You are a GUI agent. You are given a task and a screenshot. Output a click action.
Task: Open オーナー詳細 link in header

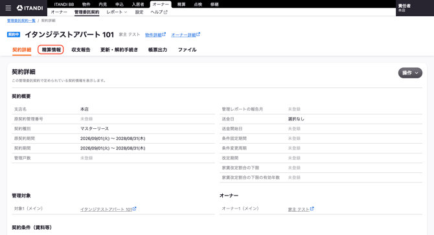(183, 35)
